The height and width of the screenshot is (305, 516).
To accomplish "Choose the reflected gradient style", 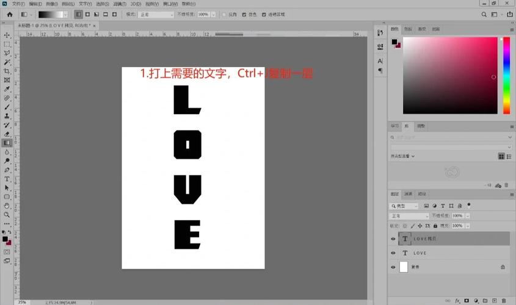I will click(x=106, y=15).
